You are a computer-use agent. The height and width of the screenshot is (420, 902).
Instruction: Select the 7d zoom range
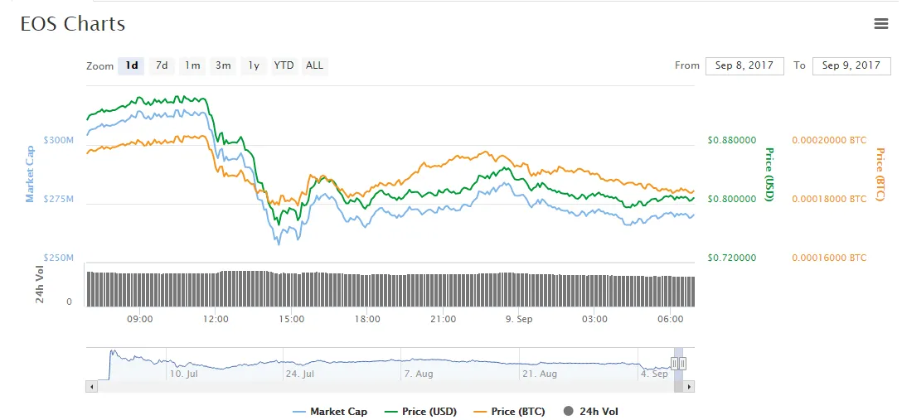tap(162, 65)
